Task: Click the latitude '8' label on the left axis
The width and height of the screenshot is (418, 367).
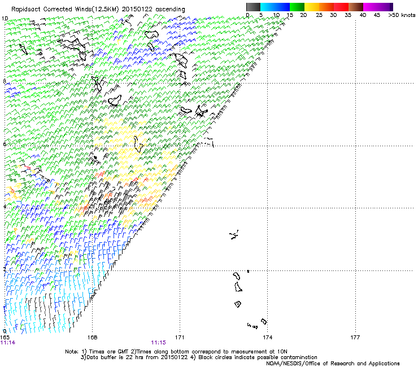Action: click(5, 81)
